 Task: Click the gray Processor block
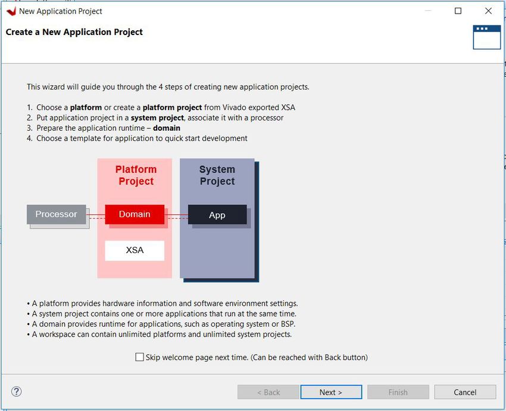(x=56, y=214)
